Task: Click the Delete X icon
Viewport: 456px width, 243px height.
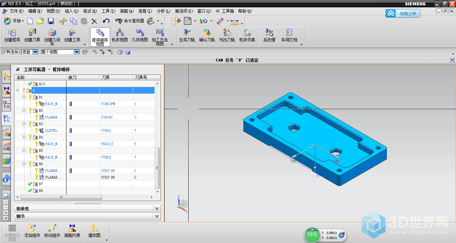Action: tap(94, 21)
